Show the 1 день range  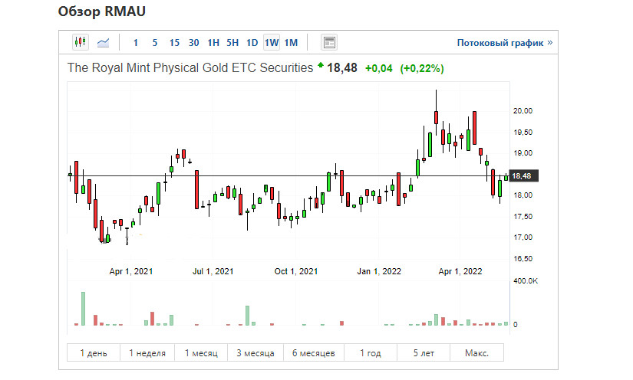[x=94, y=352]
